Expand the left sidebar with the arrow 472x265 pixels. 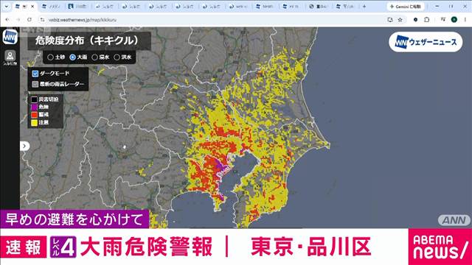point(24,146)
